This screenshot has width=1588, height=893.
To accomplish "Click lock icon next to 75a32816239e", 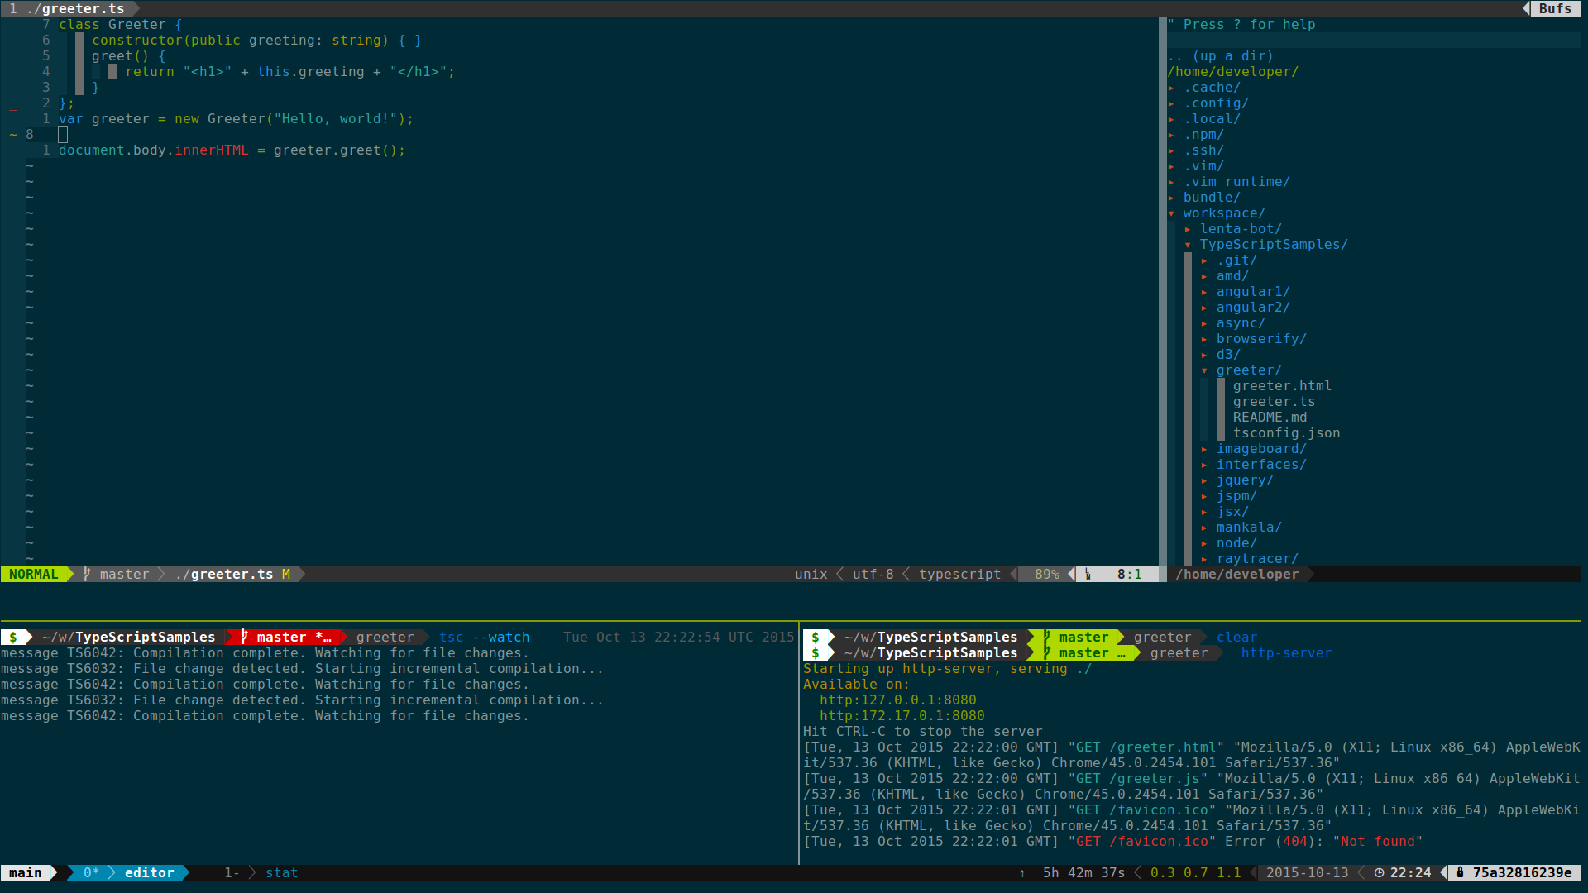I will pyautogui.click(x=1460, y=872).
